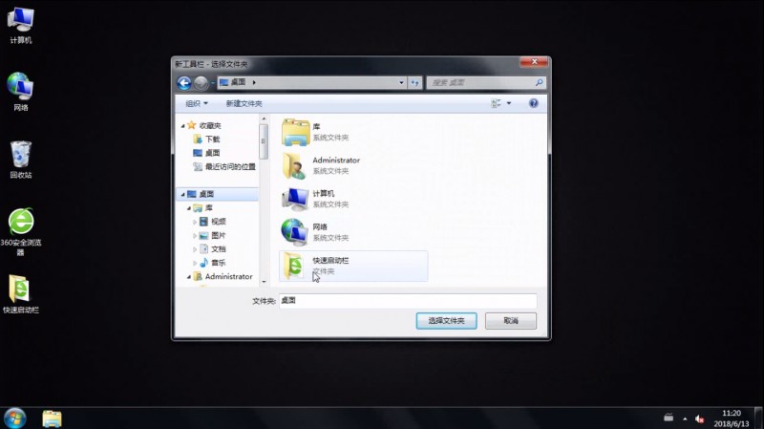Open the recent pages dropdown arrow
The image size is (764, 429).
212,83
